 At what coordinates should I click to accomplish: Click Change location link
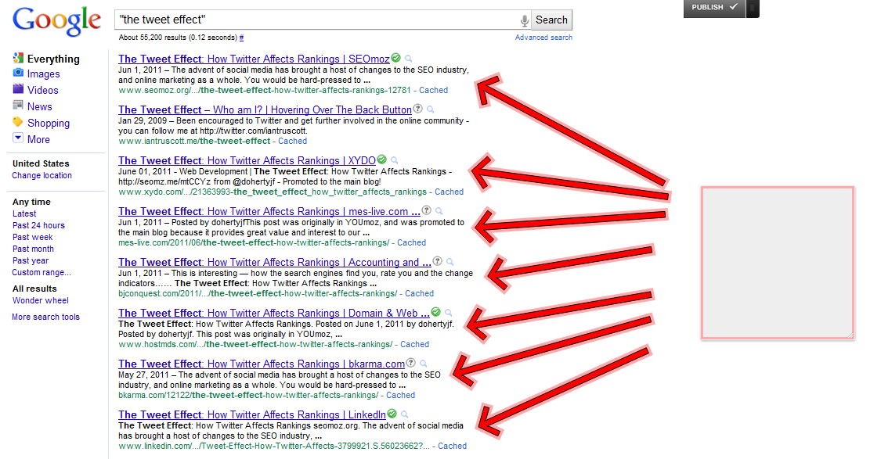pyautogui.click(x=42, y=176)
